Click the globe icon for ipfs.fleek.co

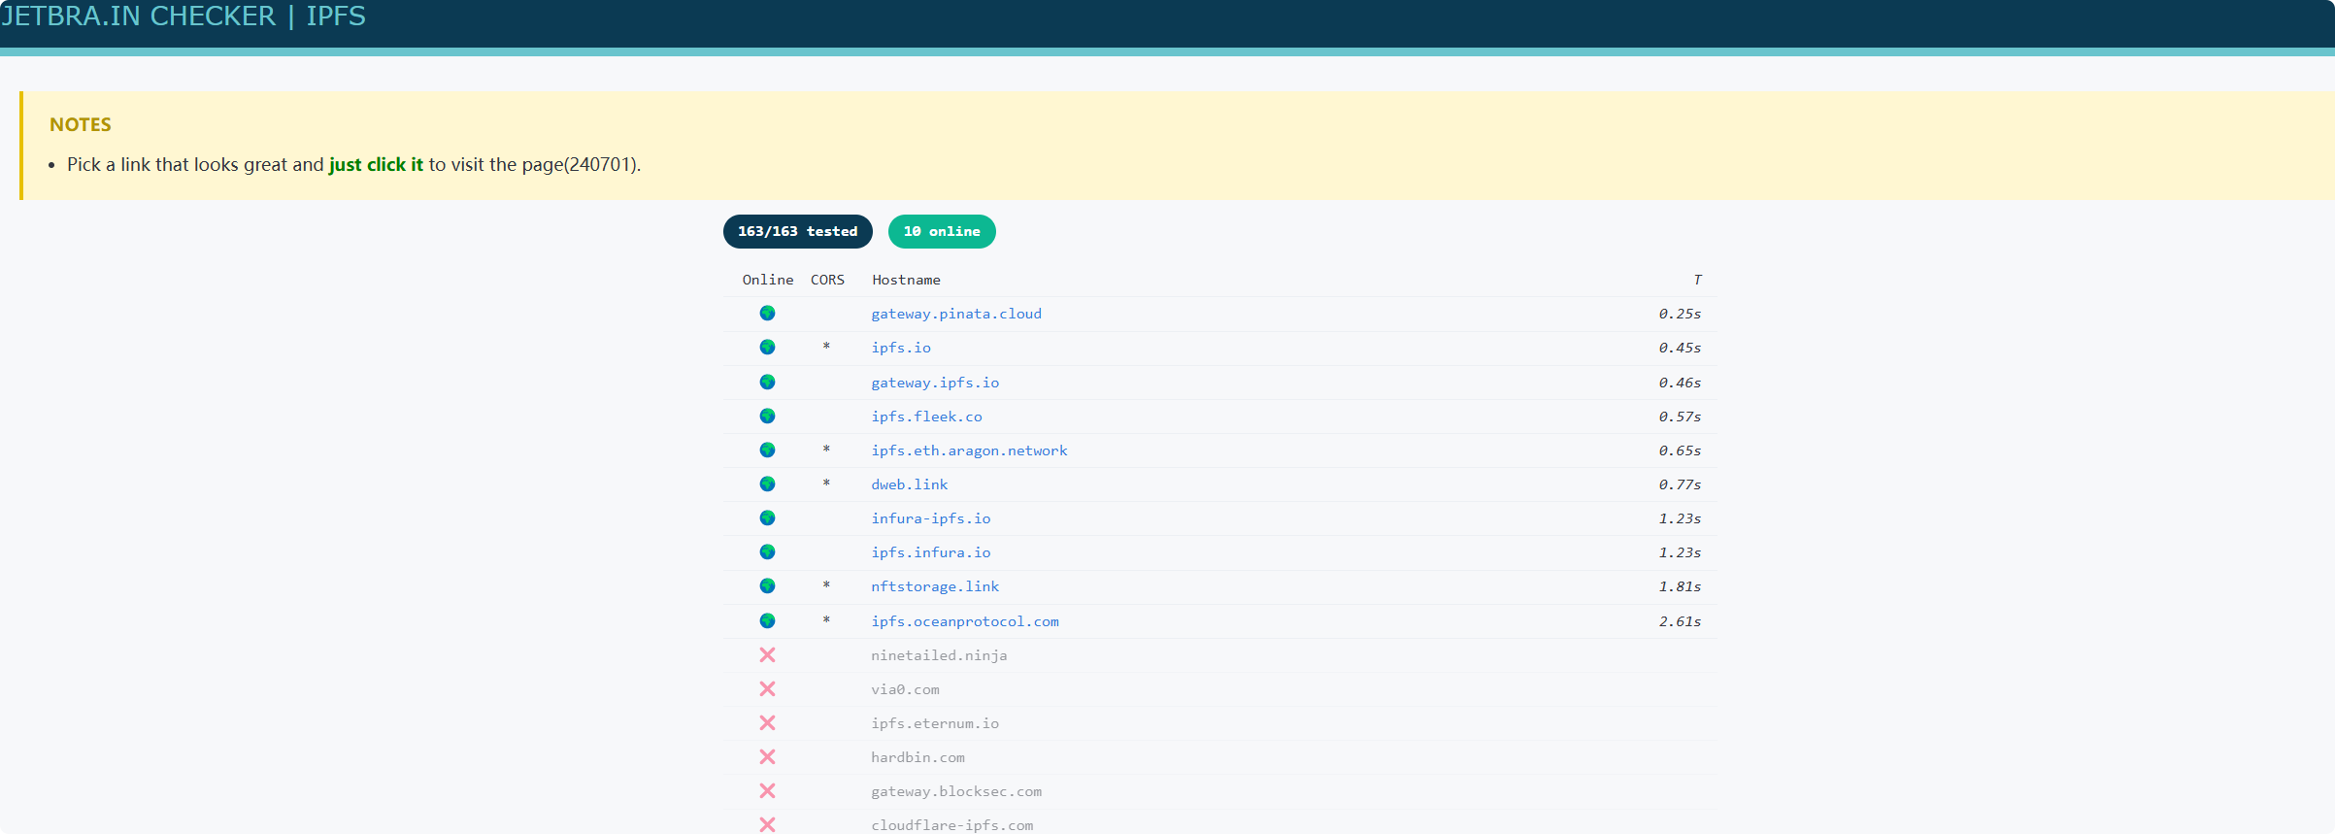(767, 416)
